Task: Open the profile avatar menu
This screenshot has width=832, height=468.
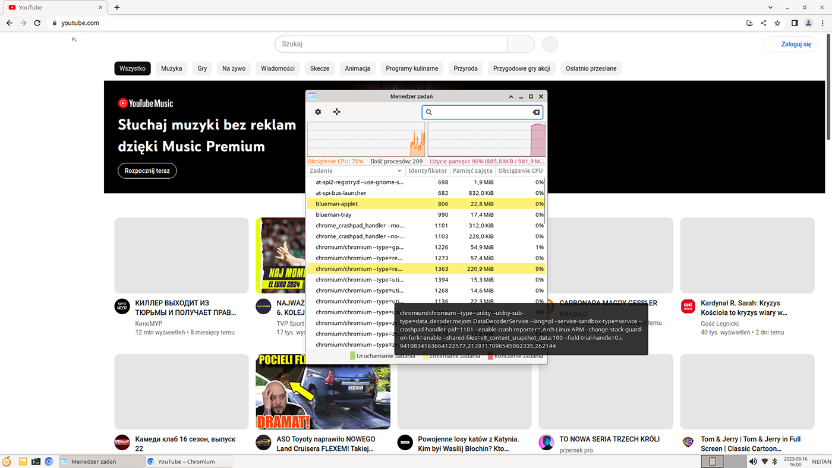Action: coord(808,23)
